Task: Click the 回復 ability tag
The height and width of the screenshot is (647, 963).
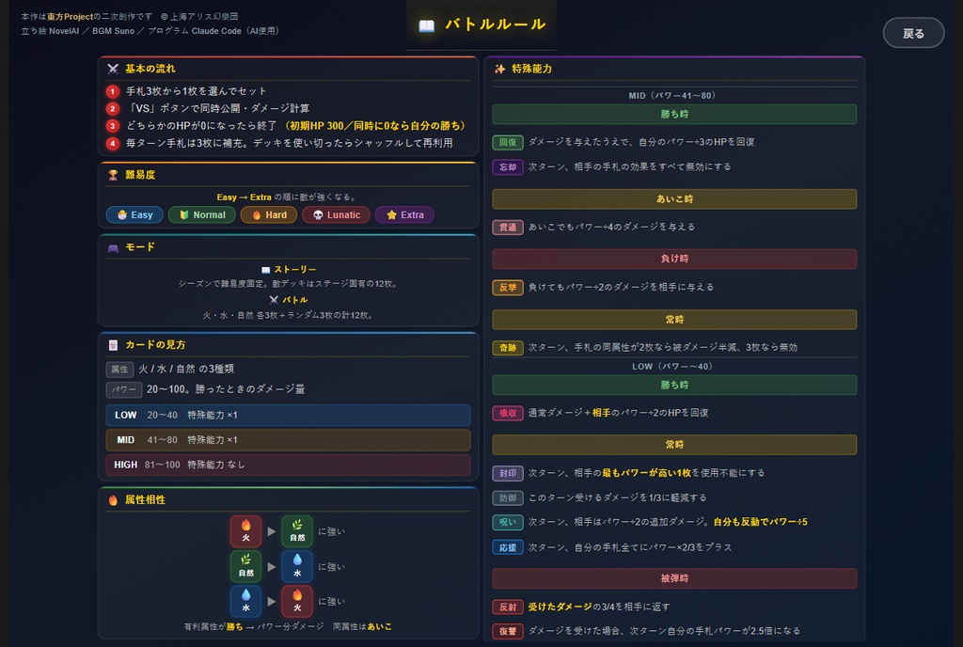Action: [508, 142]
